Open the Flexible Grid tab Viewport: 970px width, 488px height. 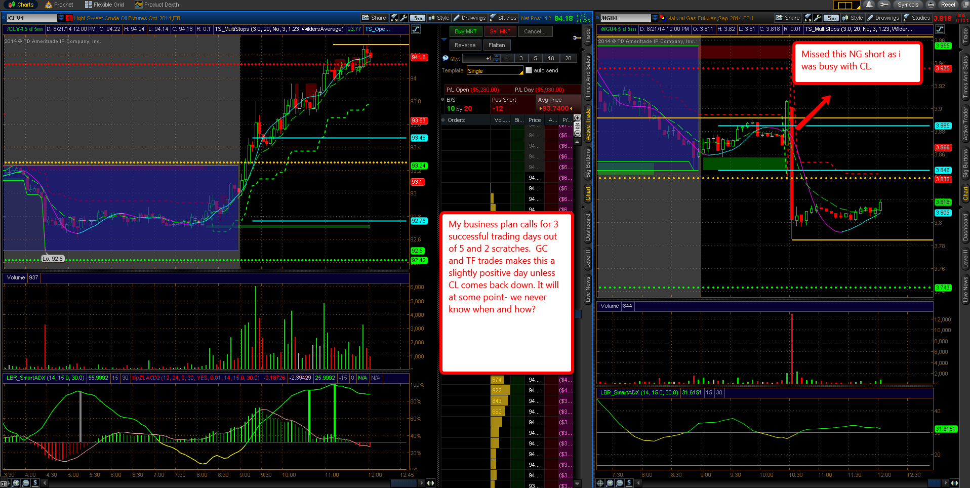pos(104,5)
